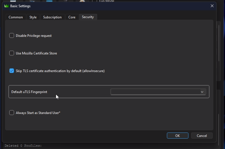Screen dimensions: 225x149
Task: Click the uTLS Fingerprint dropdown chevron arrow
Action: [x=202, y=92]
